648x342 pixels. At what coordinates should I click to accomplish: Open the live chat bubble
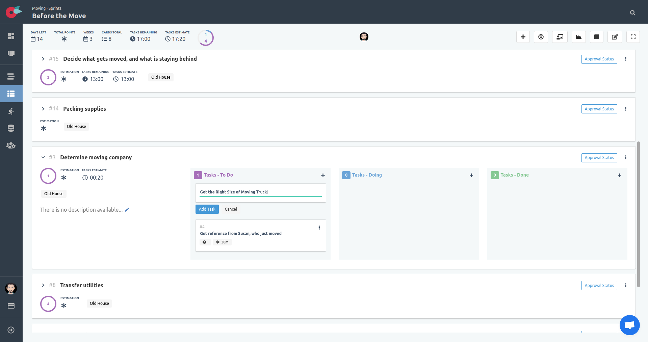[x=630, y=325]
